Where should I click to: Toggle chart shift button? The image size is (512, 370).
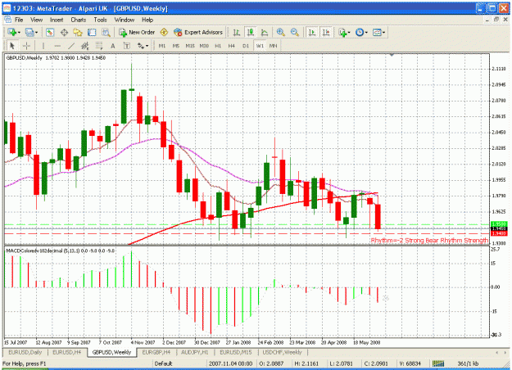[x=326, y=32]
